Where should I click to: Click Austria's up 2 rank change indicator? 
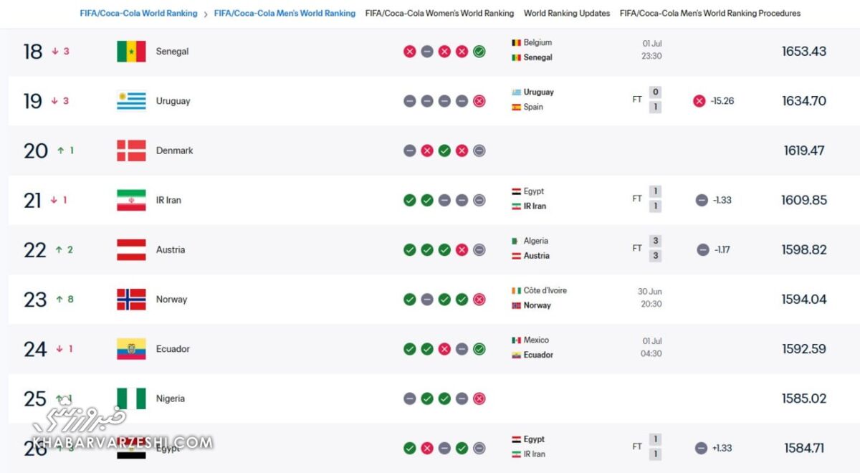click(x=65, y=249)
